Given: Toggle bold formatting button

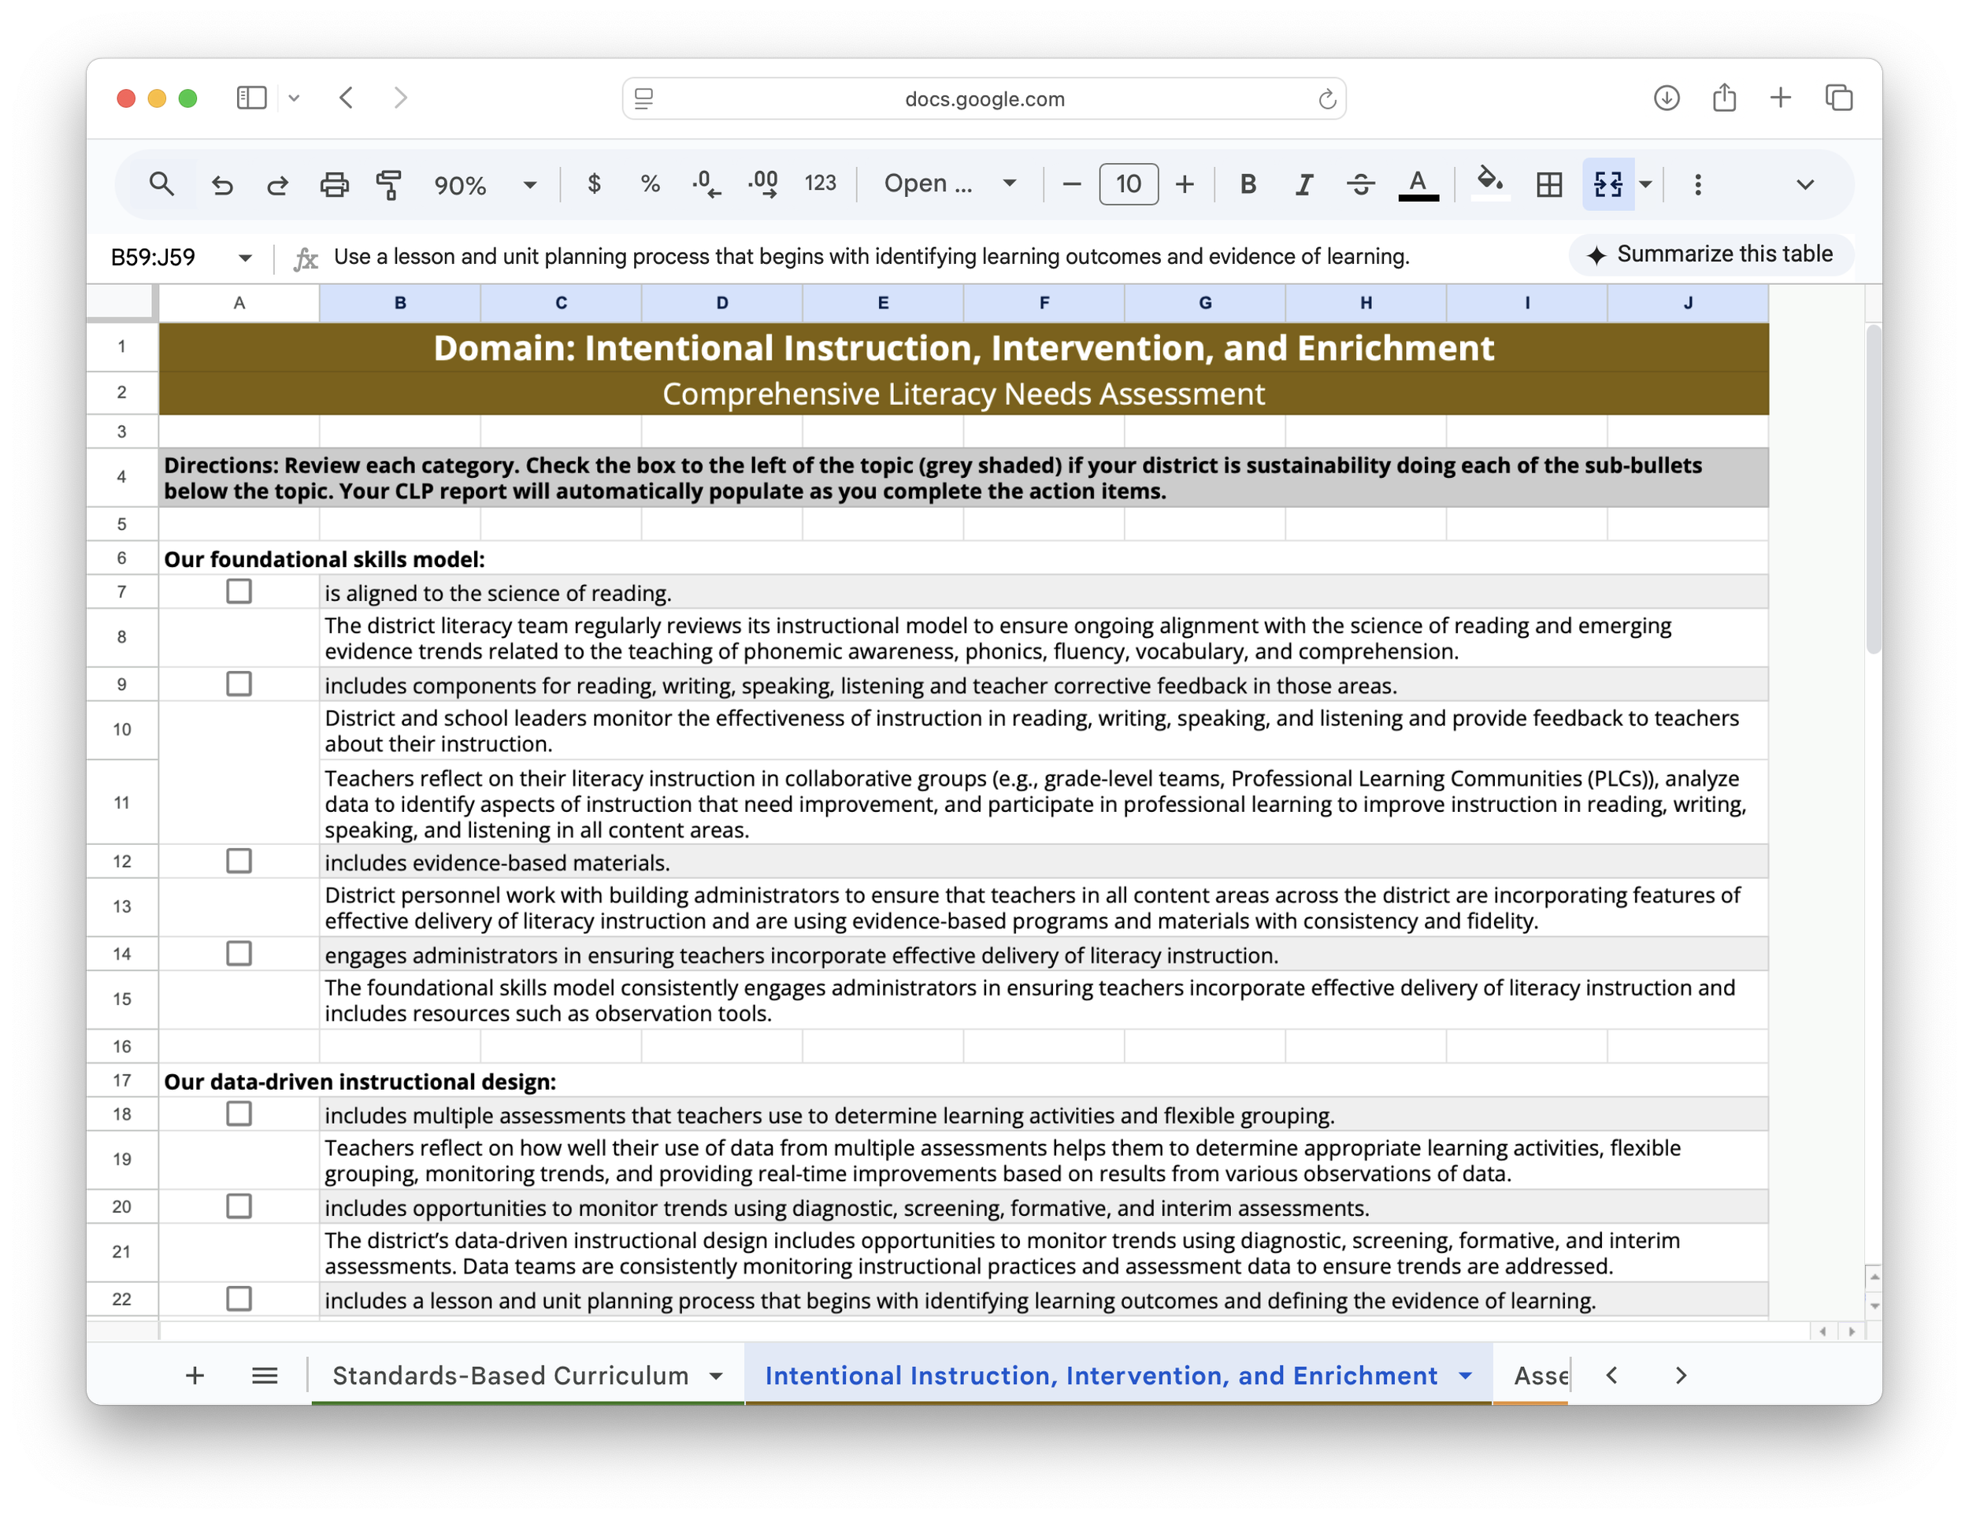Looking at the screenshot, I should pos(1247,185).
